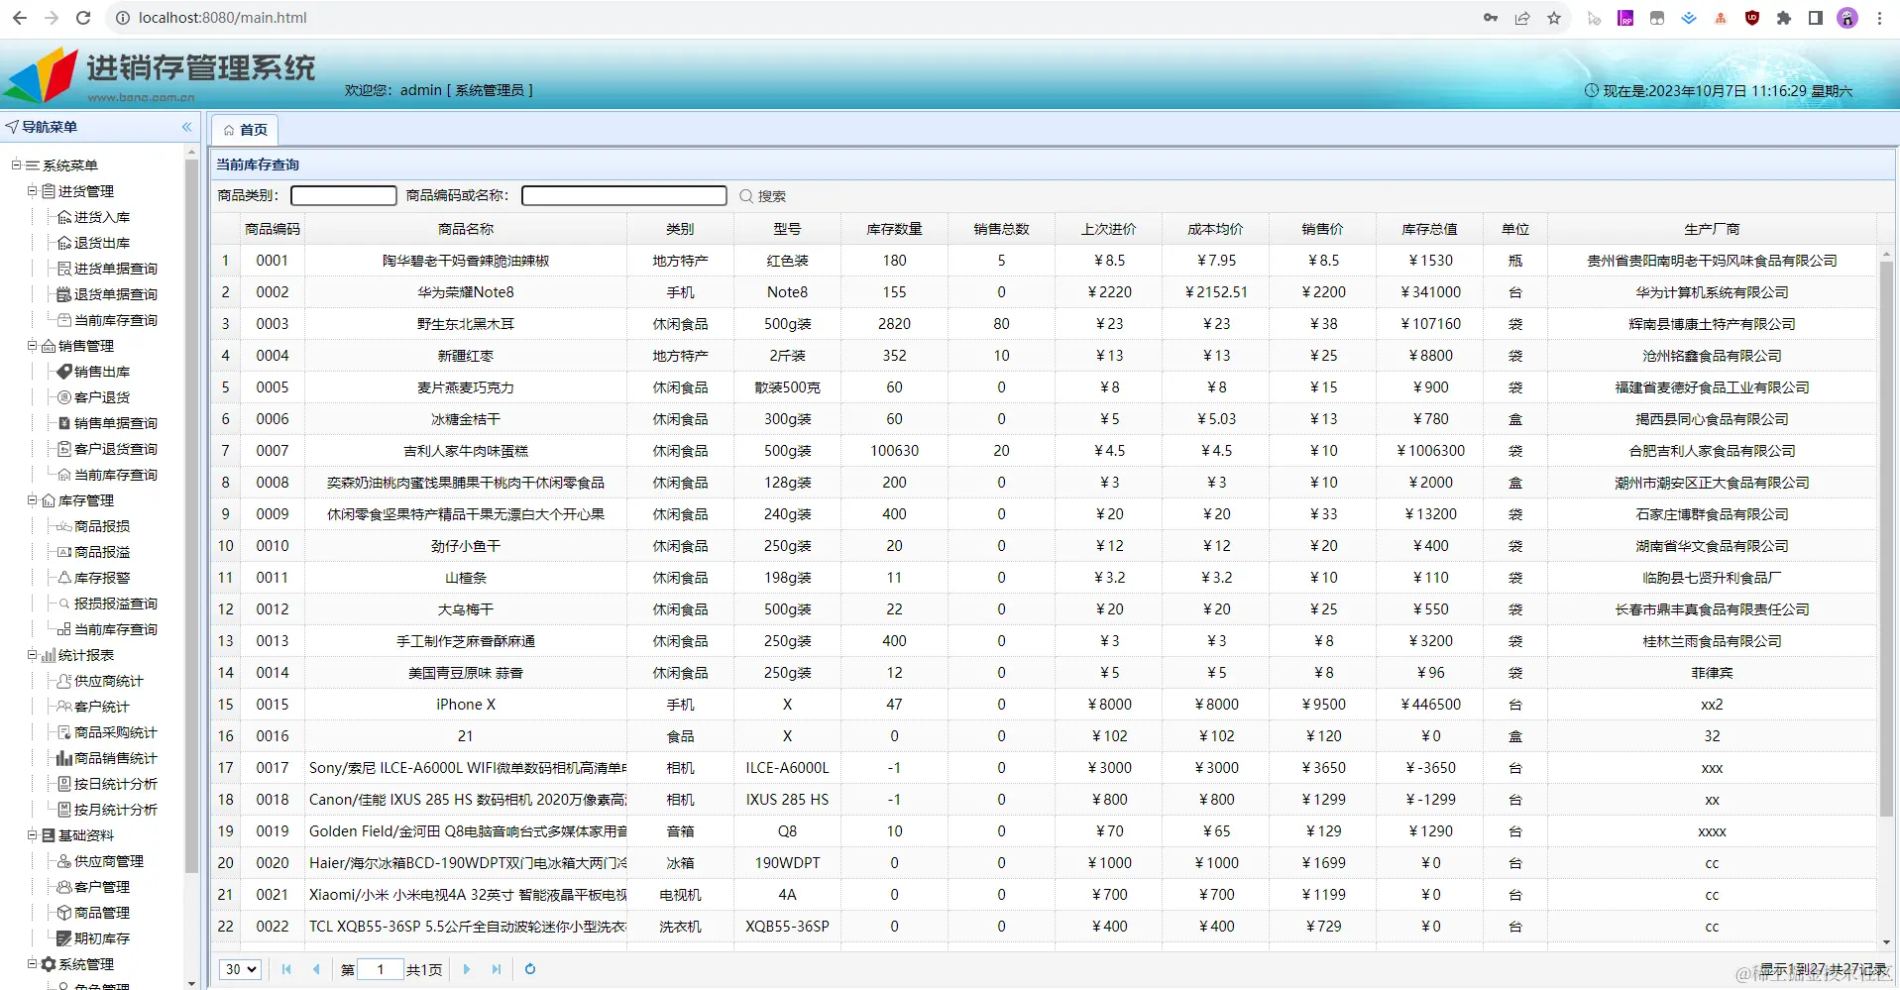1900x990 pixels.
Task: Collapse the 系统菜单 root node
Action: [x=16, y=165]
